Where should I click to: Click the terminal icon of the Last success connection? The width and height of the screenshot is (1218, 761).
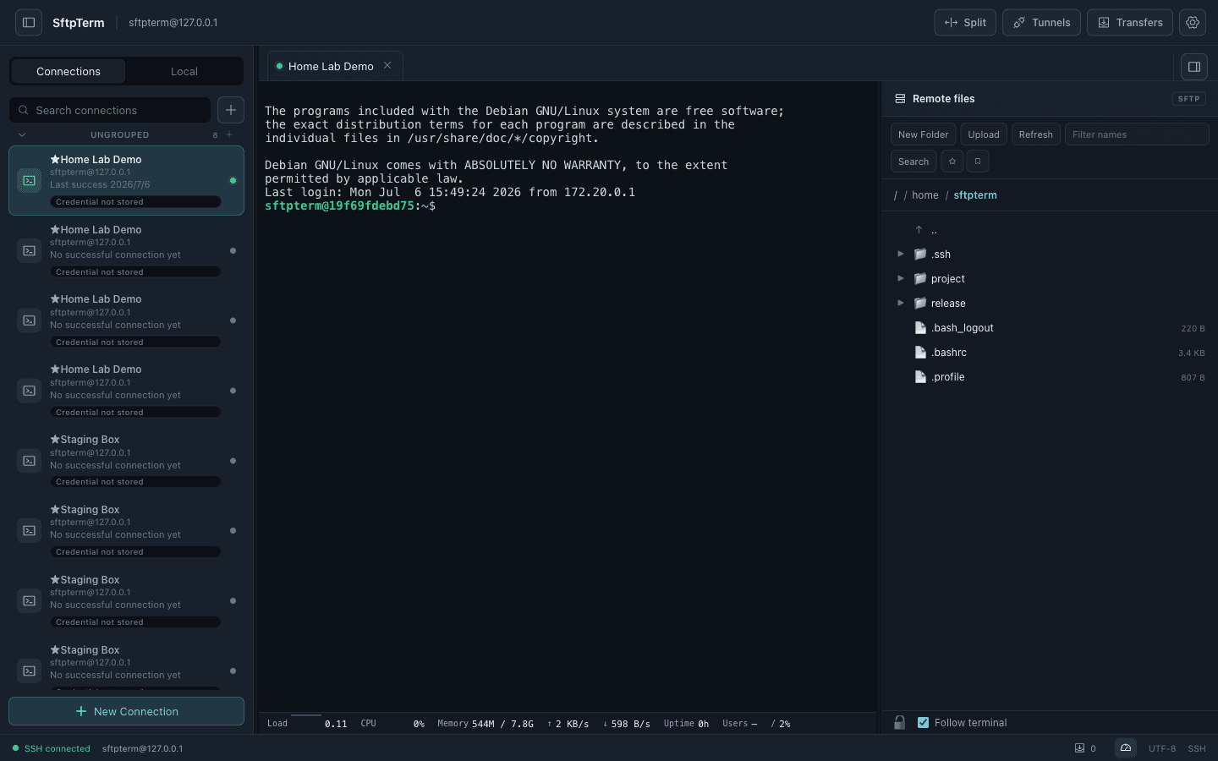pyautogui.click(x=30, y=180)
